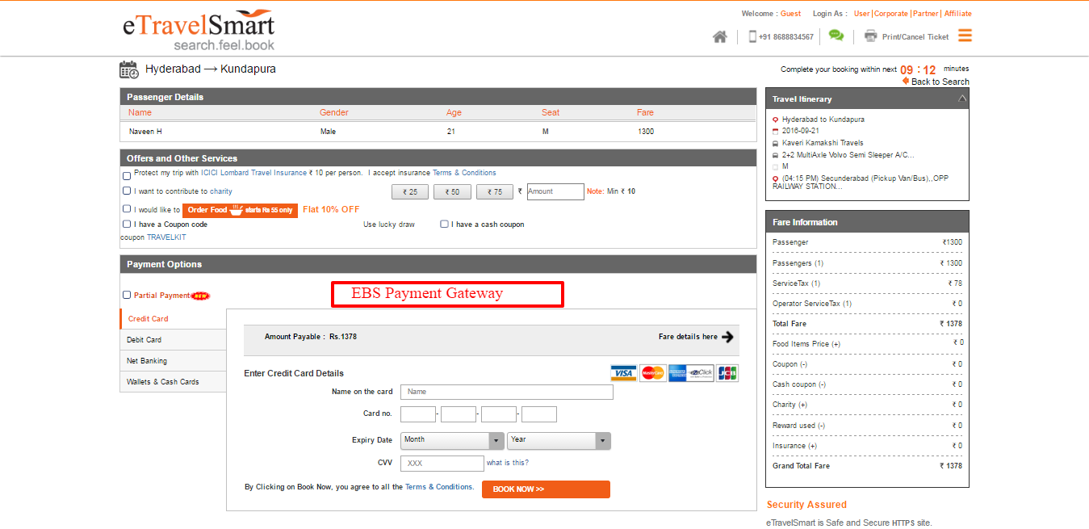Click the food bowl icon in Order Food button
1089x529 pixels.
237,210
